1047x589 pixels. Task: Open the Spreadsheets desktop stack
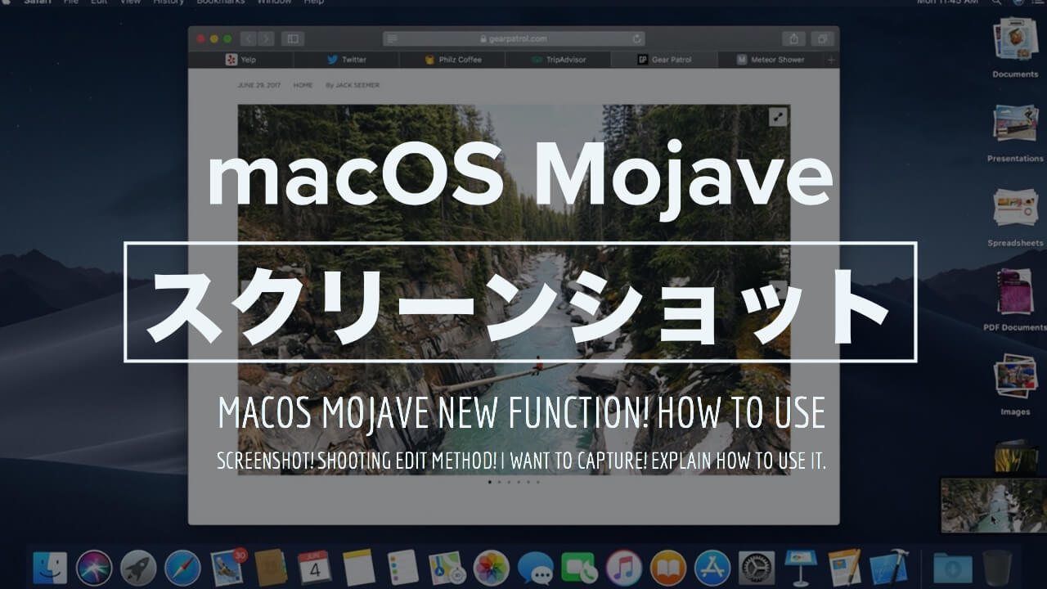[1015, 218]
